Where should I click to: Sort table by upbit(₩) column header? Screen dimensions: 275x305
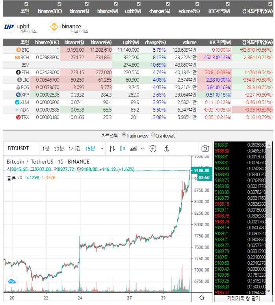(x=131, y=42)
